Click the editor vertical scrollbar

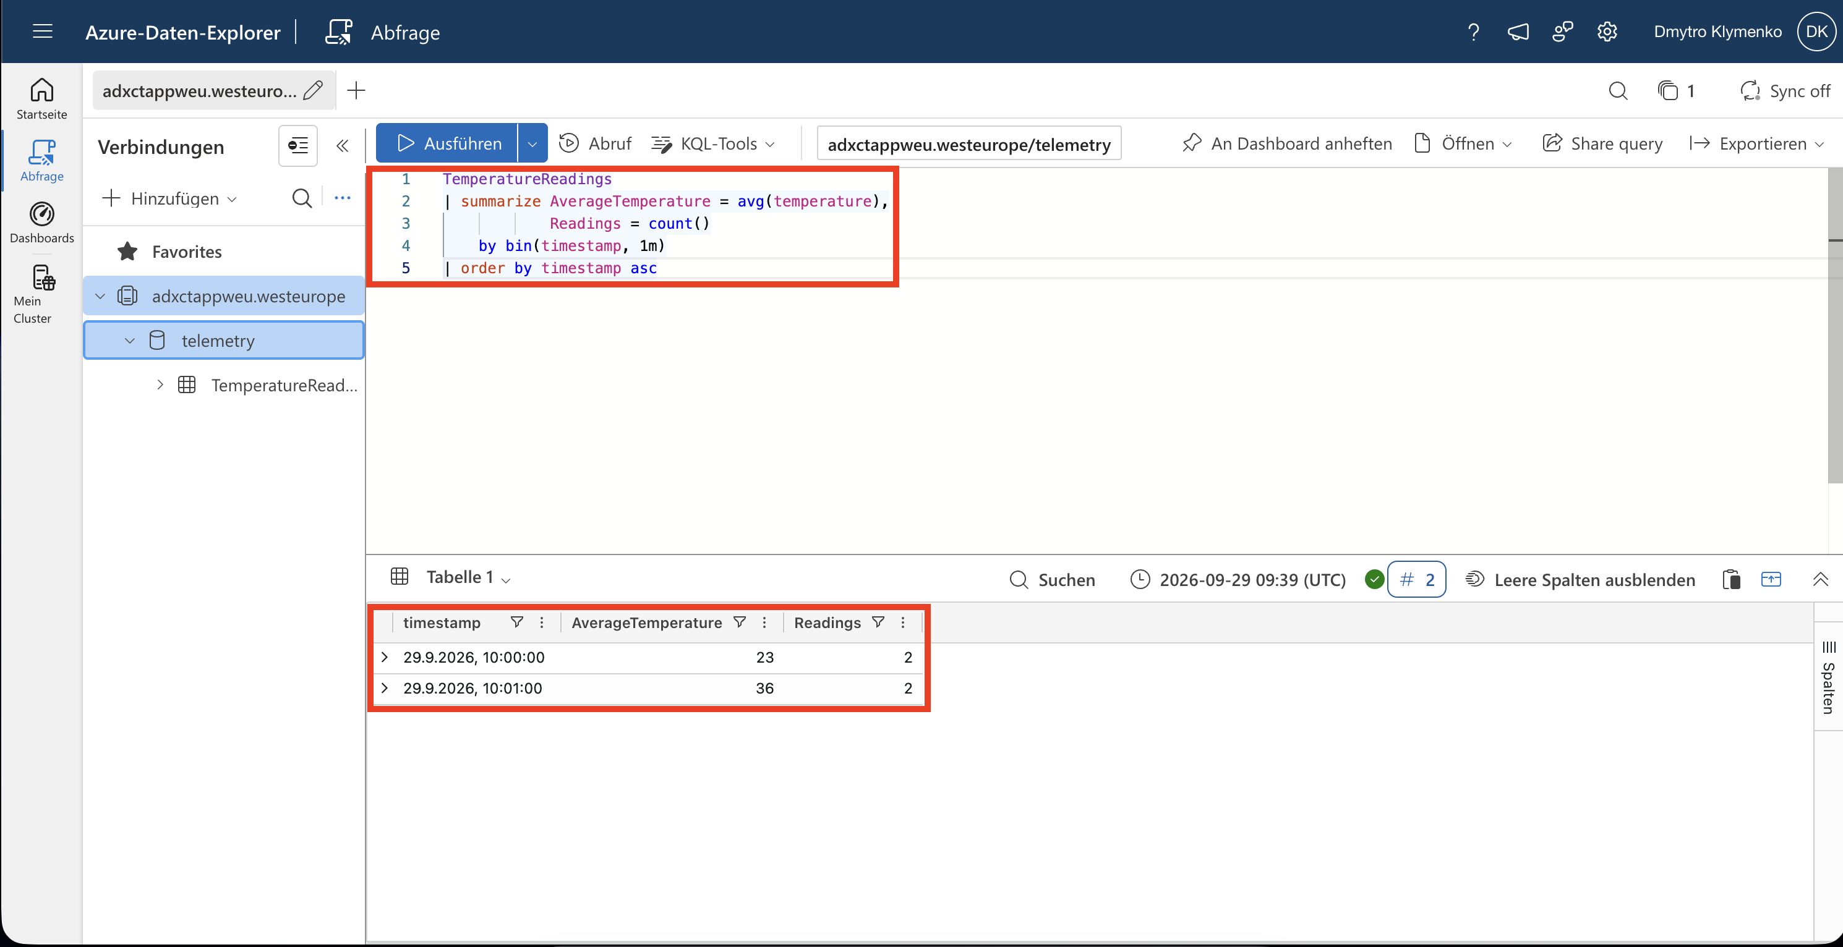click(x=1835, y=325)
